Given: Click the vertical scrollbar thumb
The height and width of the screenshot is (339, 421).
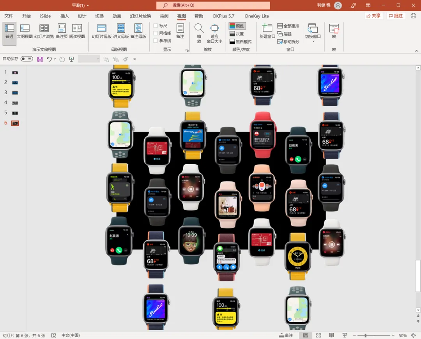Looking at the screenshot, I should pos(418,276).
